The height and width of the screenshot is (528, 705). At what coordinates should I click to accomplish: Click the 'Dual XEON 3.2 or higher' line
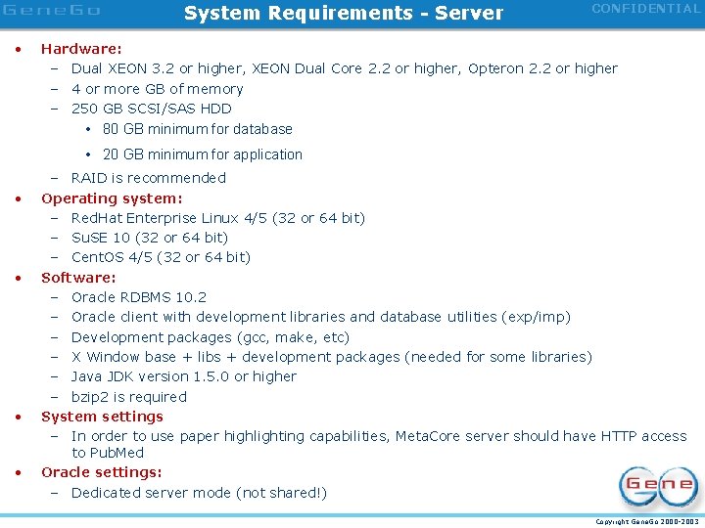click(x=345, y=68)
